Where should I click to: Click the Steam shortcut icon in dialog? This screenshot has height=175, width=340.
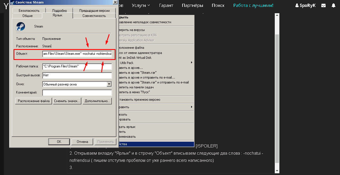pyautogui.click(x=21, y=26)
